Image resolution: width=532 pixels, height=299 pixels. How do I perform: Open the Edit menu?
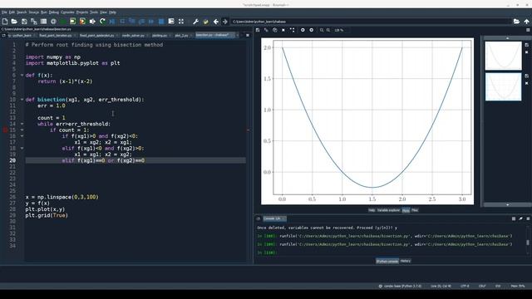[x=12, y=12]
